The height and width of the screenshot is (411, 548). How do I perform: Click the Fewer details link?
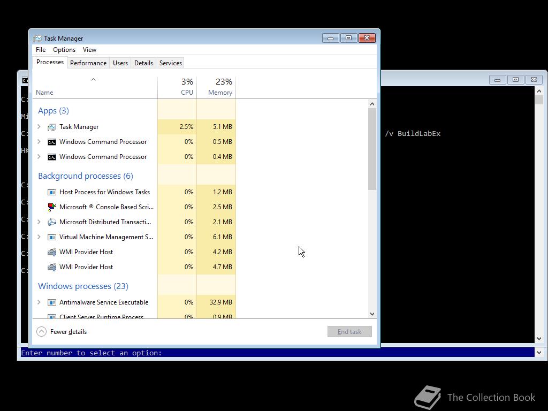pos(68,332)
